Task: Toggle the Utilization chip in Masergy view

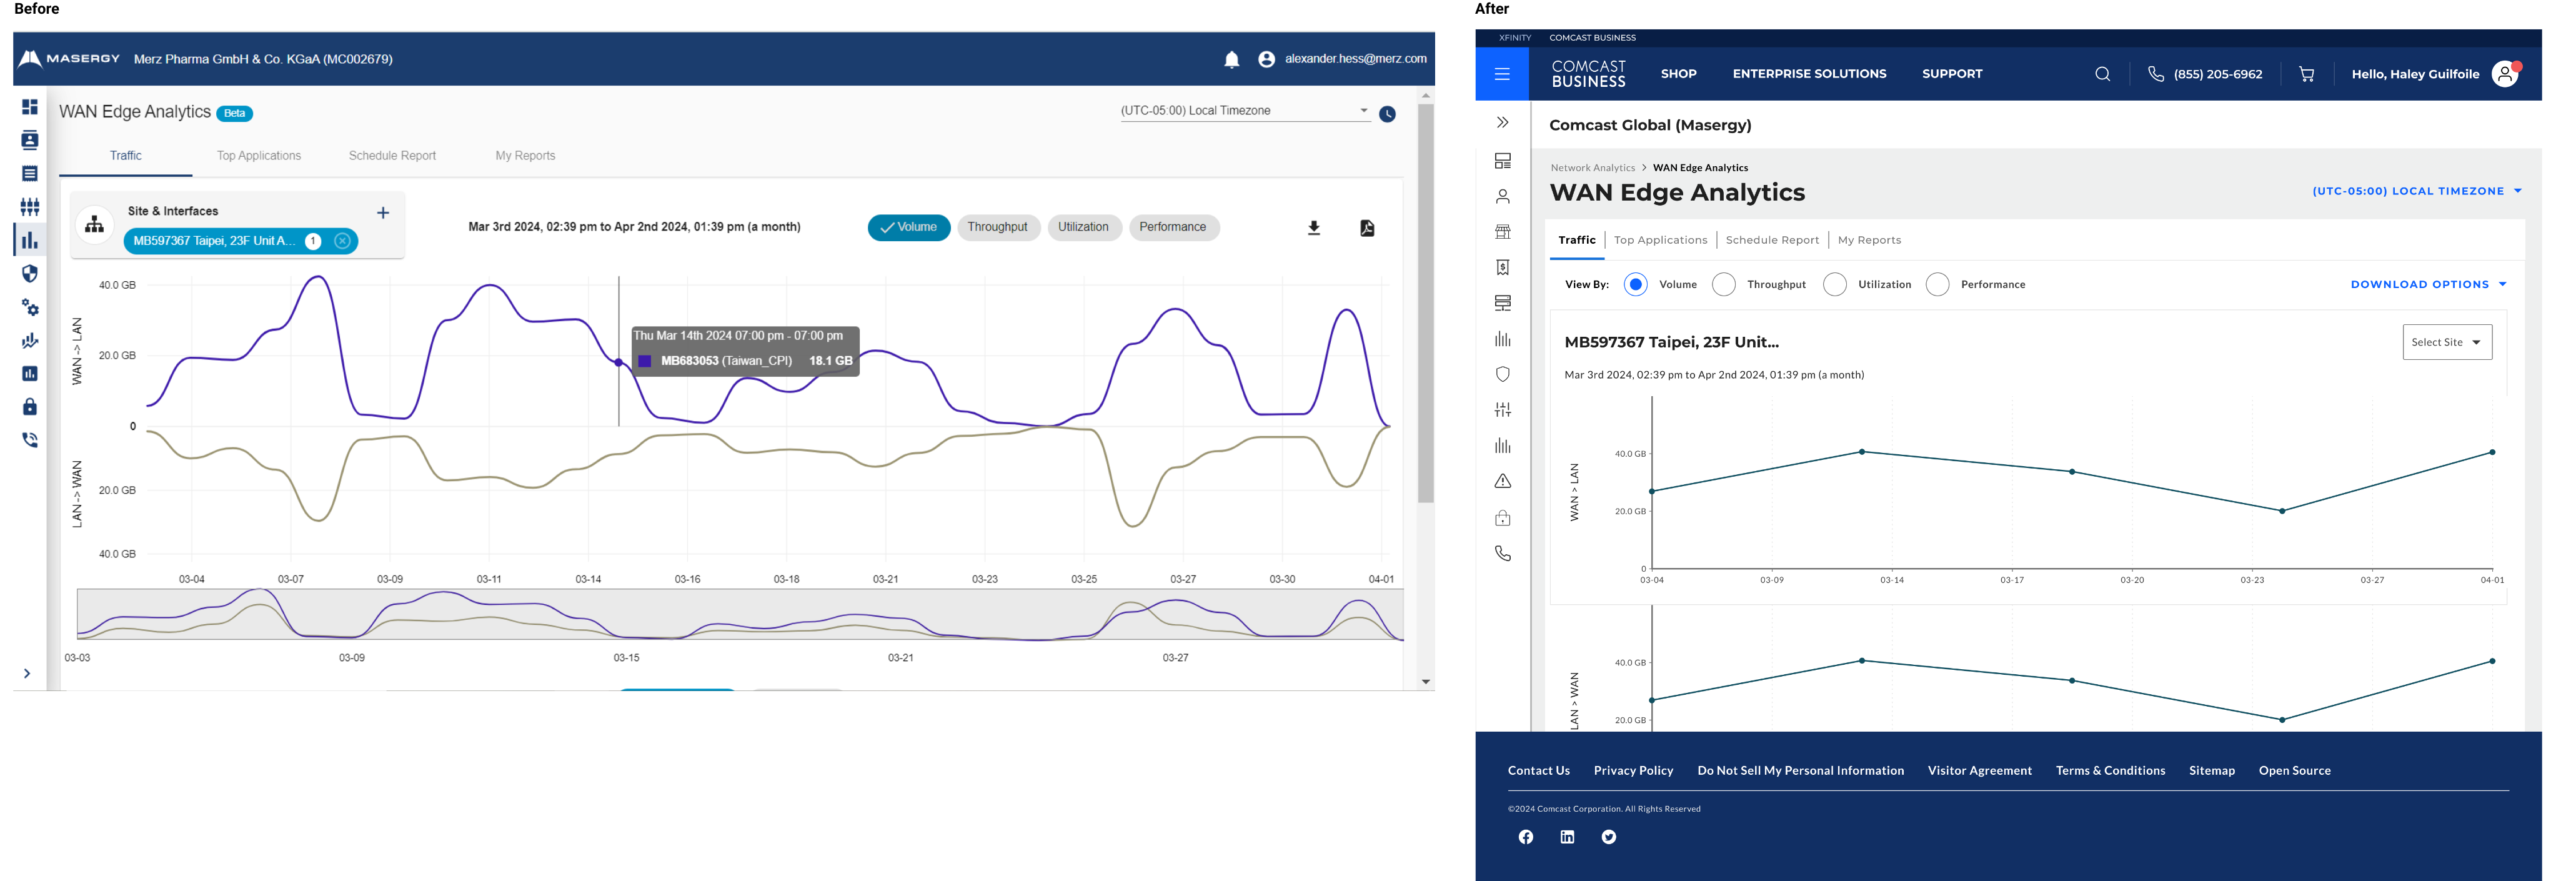Action: (1084, 228)
